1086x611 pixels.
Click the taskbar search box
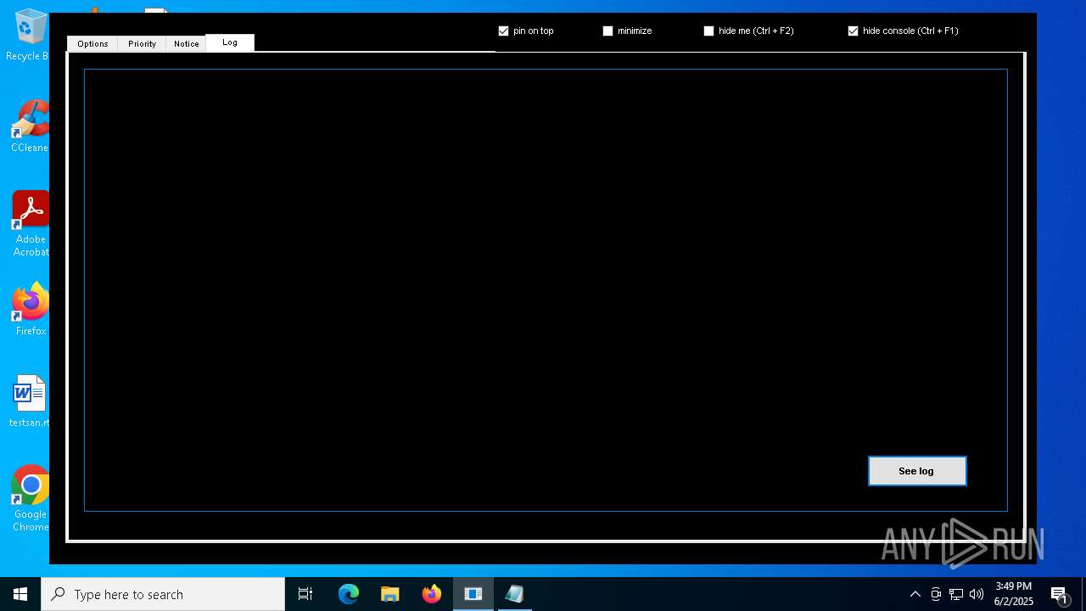163,594
